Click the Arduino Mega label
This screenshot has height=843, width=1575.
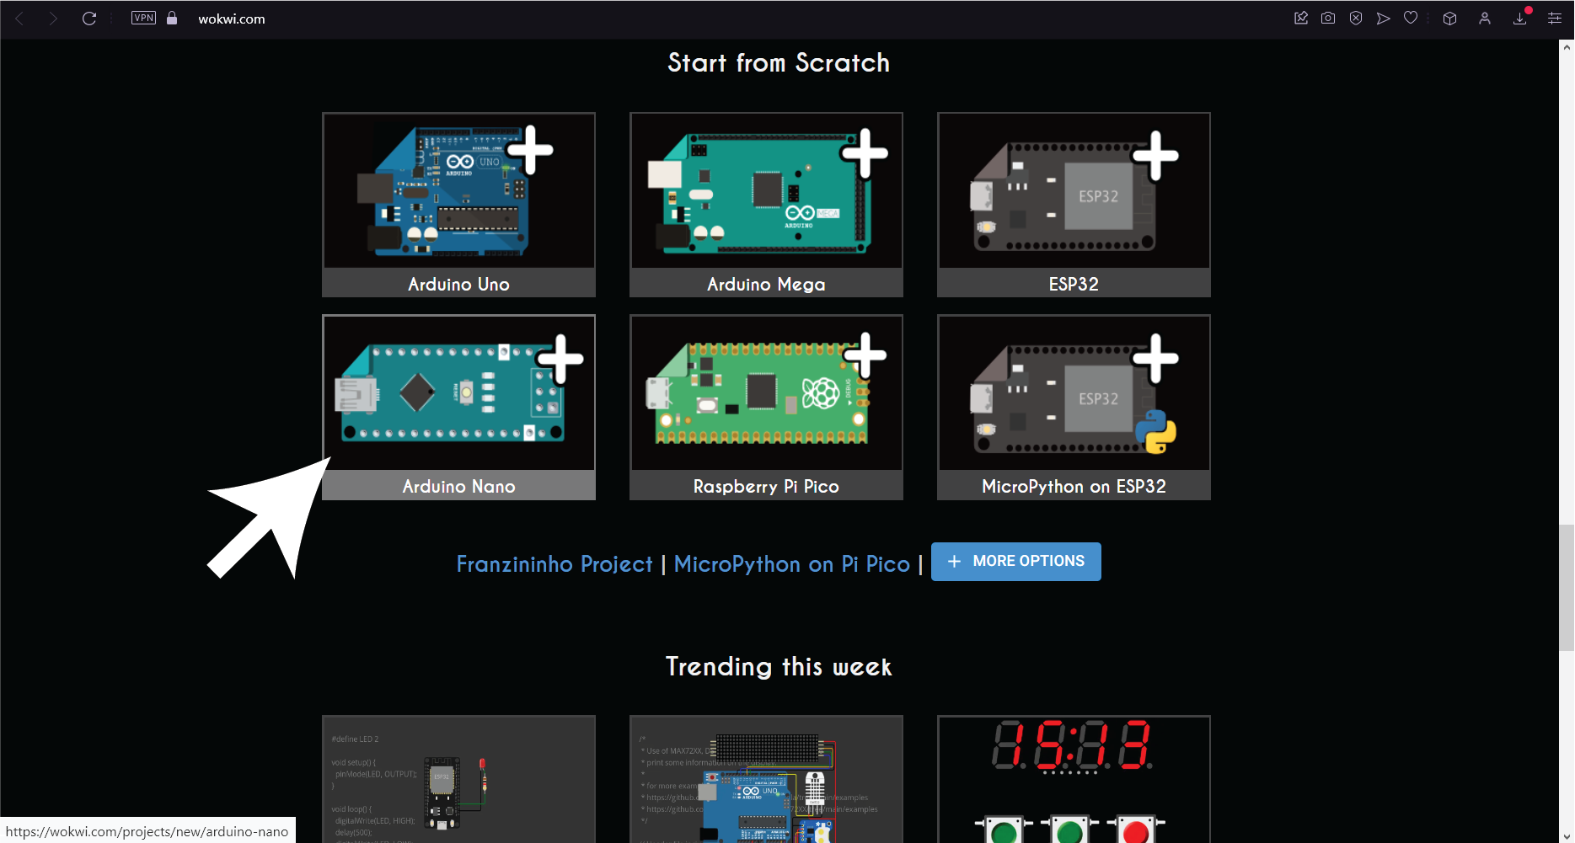point(766,284)
